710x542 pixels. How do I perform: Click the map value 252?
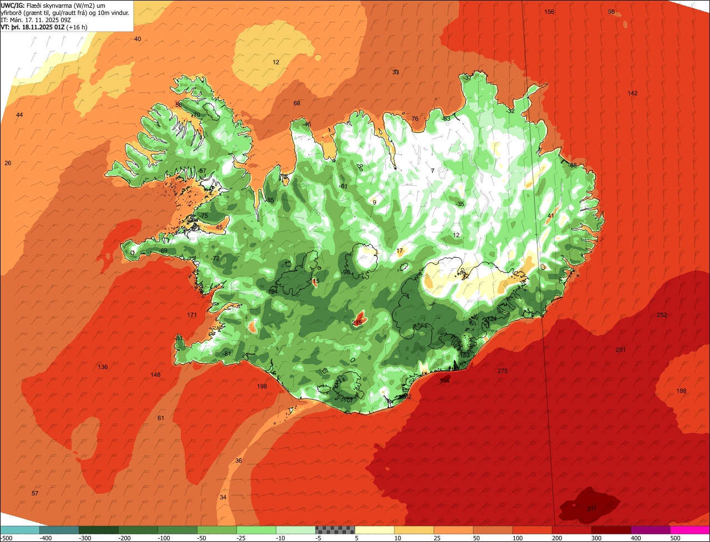[x=662, y=315]
